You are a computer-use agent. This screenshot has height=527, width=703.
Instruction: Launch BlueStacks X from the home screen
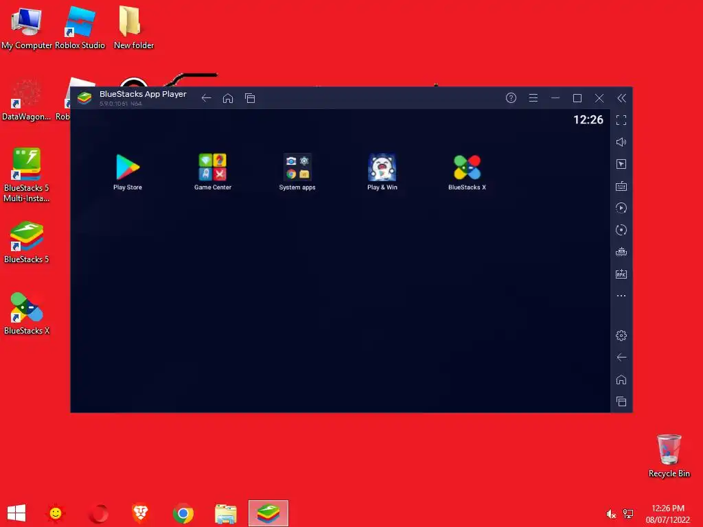pyautogui.click(x=467, y=172)
